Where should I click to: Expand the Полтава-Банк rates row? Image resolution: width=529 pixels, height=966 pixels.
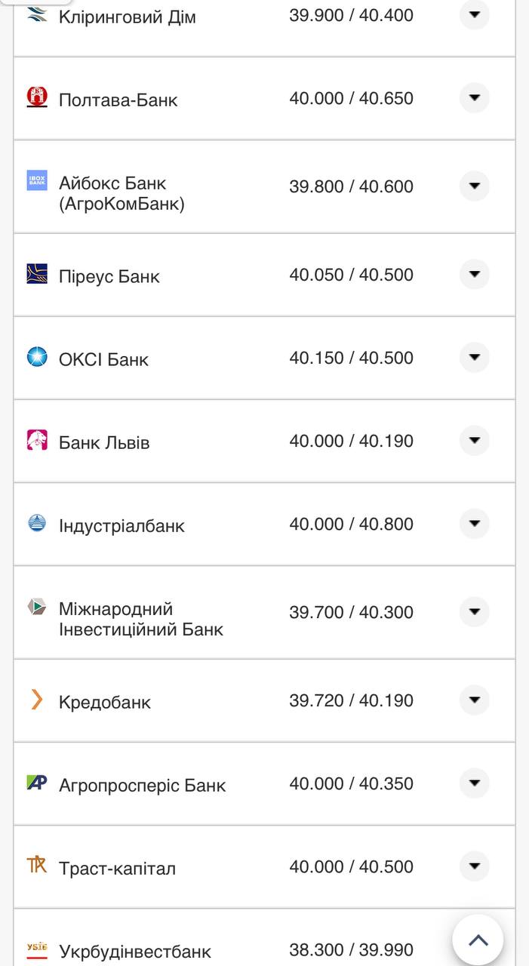[x=474, y=97]
